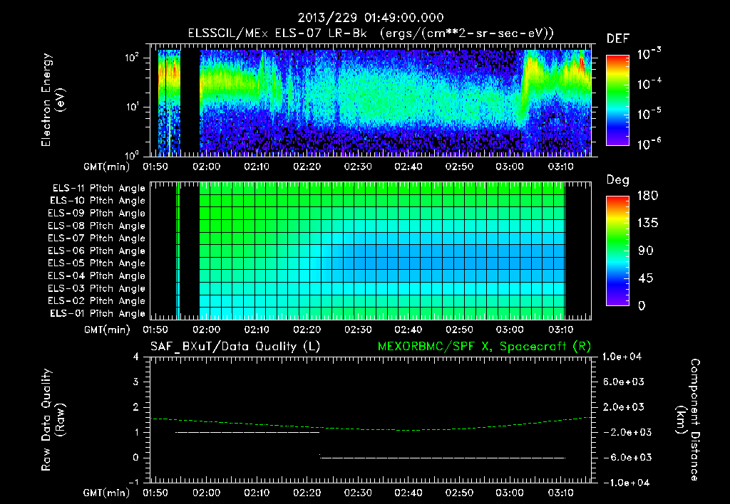Screen dimensions: 730x504
Task: Click the 10^-6 tick on DEF color bar
Action: 649,144
